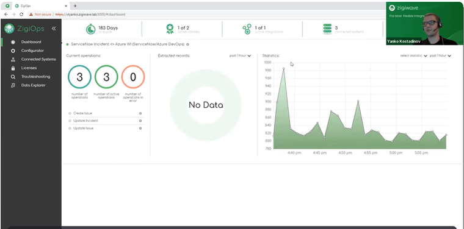Click the 1000 y-axis label
Viewport: 464px width, 229px height.
pyautogui.click(x=267, y=63)
